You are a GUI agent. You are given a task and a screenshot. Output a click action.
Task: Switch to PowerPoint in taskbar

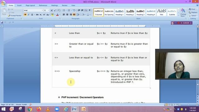[84, 109]
